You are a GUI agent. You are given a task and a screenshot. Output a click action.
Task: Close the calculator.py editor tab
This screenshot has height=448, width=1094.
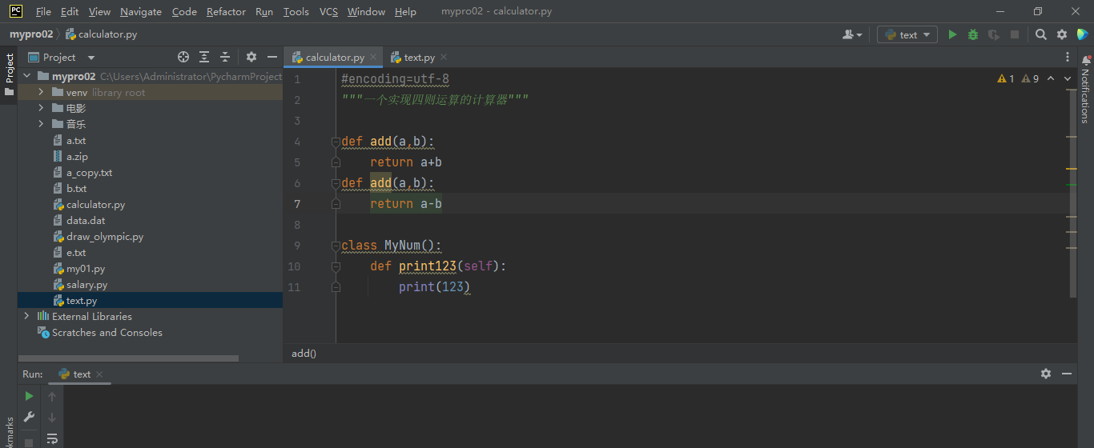click(374, 57)
